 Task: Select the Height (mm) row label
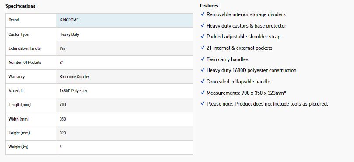(x=19, y=133)
